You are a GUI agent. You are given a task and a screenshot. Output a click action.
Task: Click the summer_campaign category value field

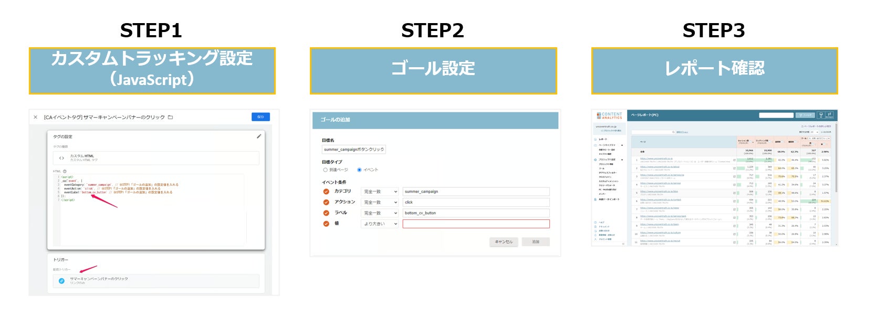[476, 192]
